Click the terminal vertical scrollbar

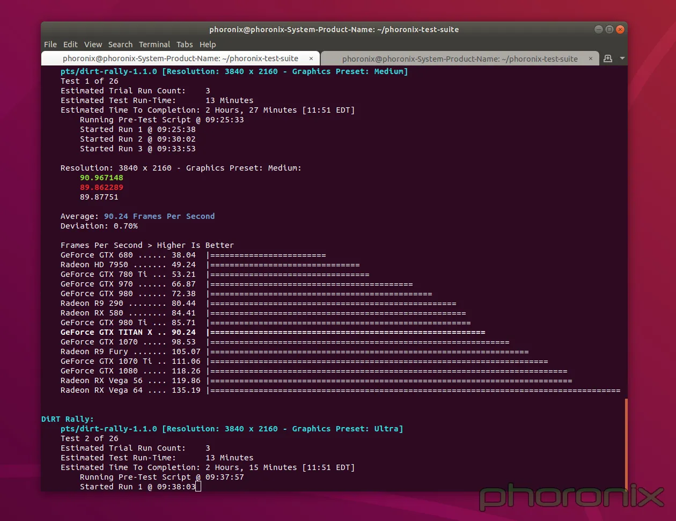626,444
